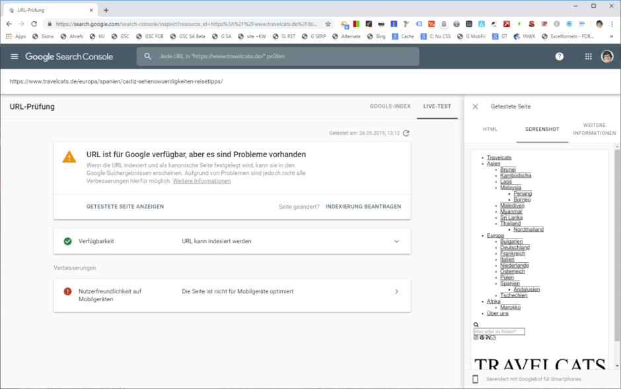The width and height of the screenshot is (621, 389).
Task: Click the screenshot panel scrollbar
Action: pos(617,238)
